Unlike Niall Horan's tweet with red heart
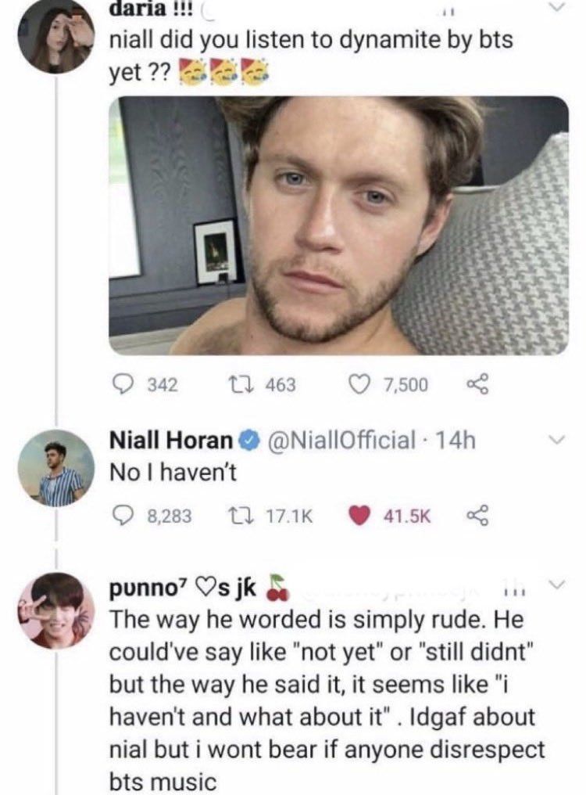This screenshot has height=795, width=586. (359, 516)
